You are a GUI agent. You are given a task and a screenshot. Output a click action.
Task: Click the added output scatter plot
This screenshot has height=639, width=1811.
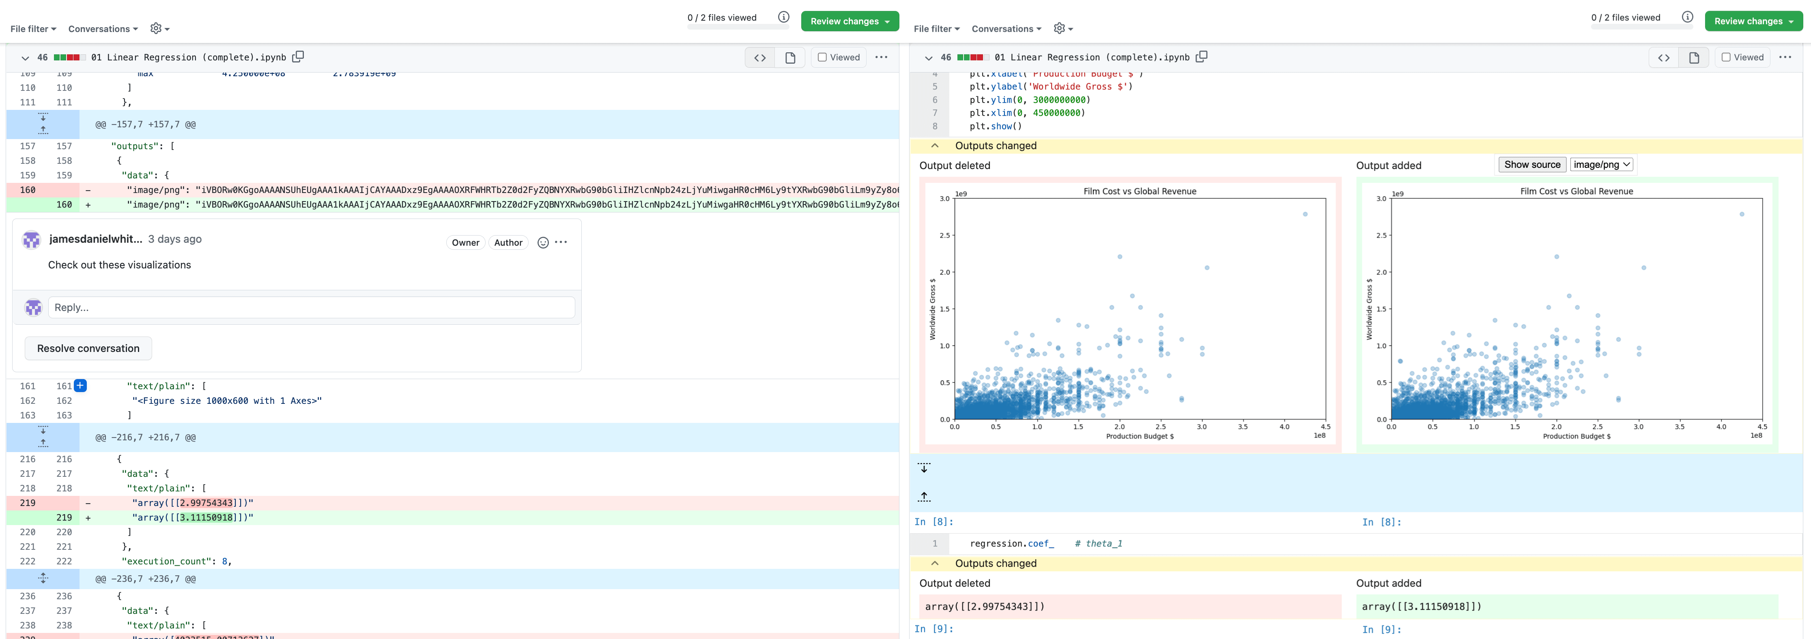point(1567,313)
